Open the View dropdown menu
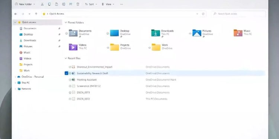The width and height of the screenshot is (279, 139). 108,4
